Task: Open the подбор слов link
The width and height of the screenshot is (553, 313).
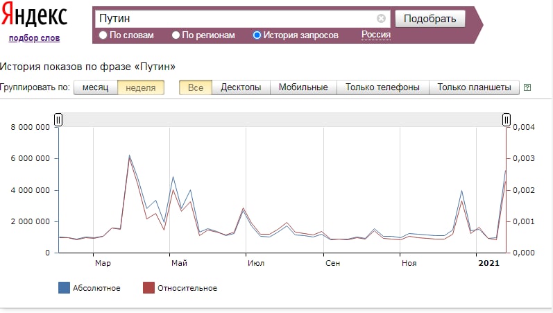Action: click(34, 38)
